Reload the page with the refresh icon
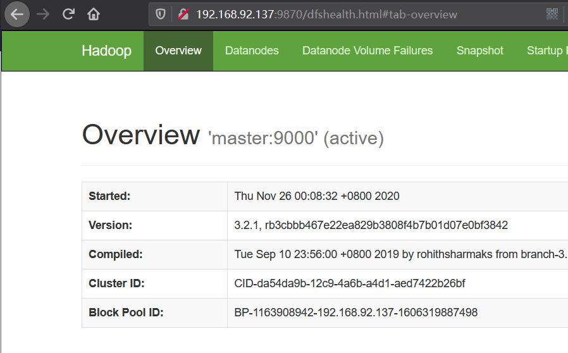 click(68, 15)
